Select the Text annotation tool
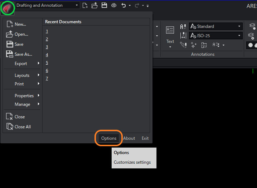 170,36
